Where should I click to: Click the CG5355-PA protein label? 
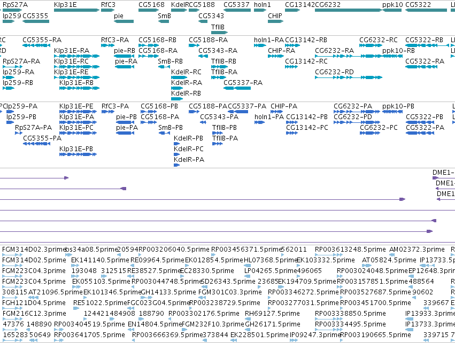click(x=42, y=138)
